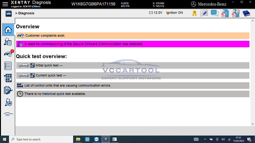Open the document wrench sidebar icon
The width and height of the screenshot is (255, 143).
coord(8,90)
